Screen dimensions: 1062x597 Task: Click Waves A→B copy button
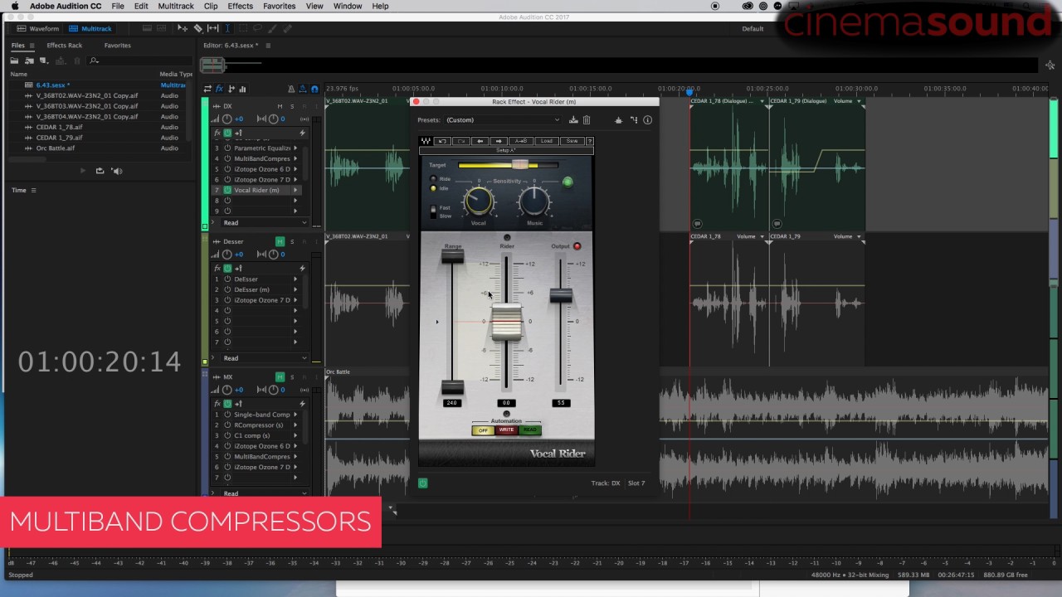521,141
